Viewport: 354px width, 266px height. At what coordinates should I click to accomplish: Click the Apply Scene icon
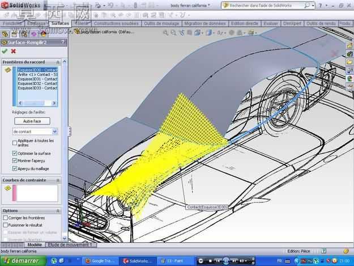click(x=240, y=33)
